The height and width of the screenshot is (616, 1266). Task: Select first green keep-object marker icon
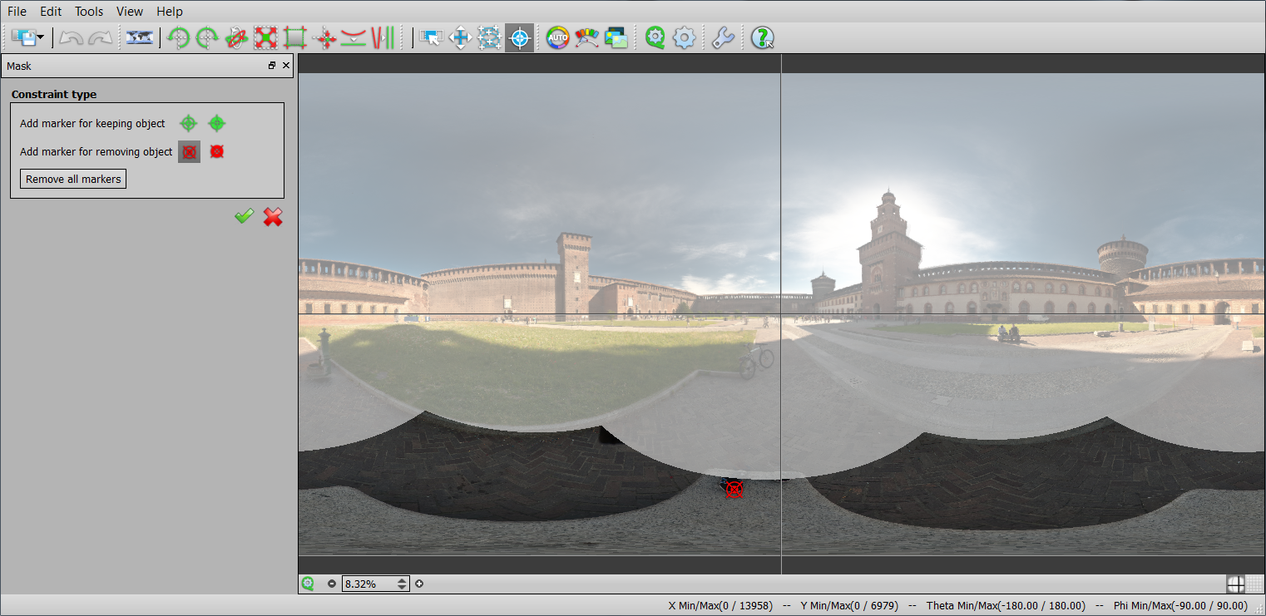tap(189, 124)
